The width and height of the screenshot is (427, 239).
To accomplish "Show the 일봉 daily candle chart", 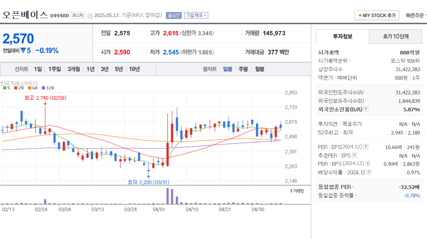I will 227,69.
